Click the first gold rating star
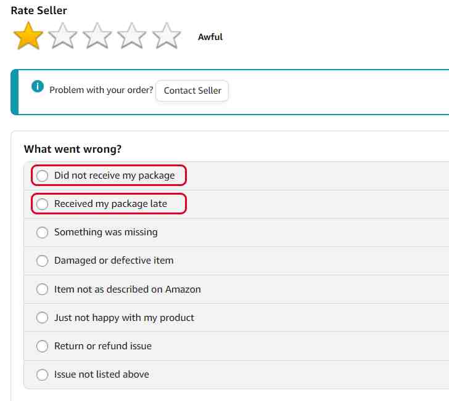 tap(28, 36)
